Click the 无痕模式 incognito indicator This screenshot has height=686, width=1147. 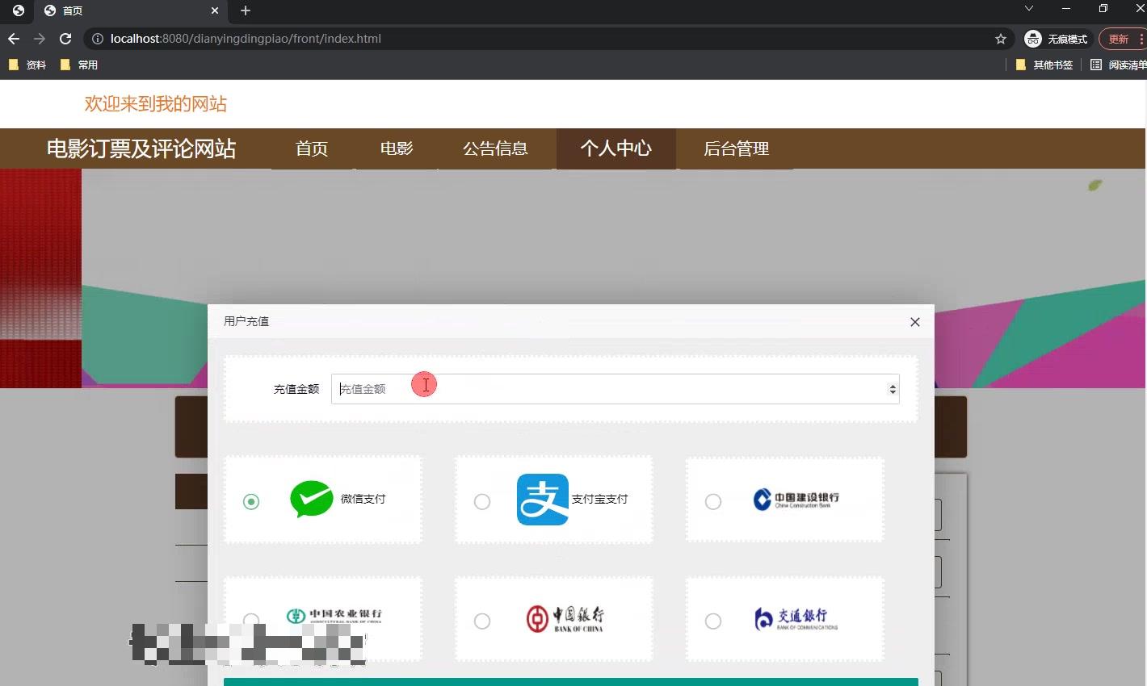(1057, 39)
